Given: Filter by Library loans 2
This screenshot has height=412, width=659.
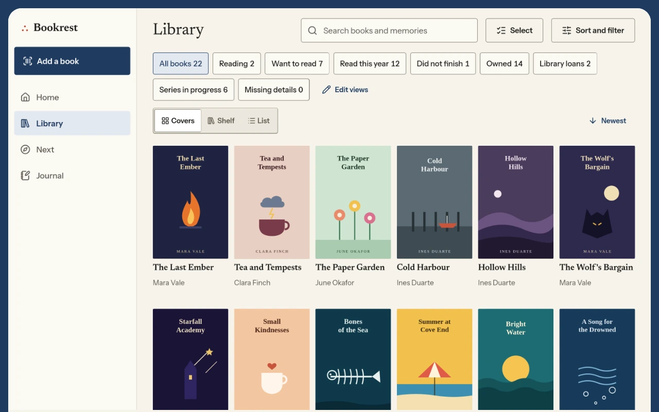Looking at the screenshot, I should (565, 63).
